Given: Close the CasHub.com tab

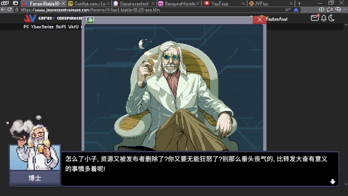Looking at the screenshot, I should pyautogui.click(x=108, y=4).
